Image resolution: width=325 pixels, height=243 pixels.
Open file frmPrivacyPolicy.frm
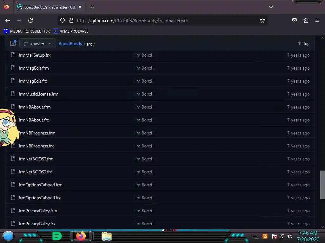point(38,211)
